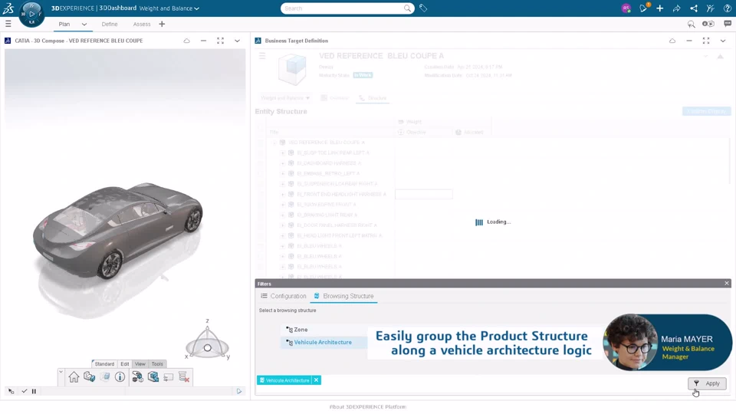
Task: Click the 3D part with blue cube icon
Action: (89, 377)
